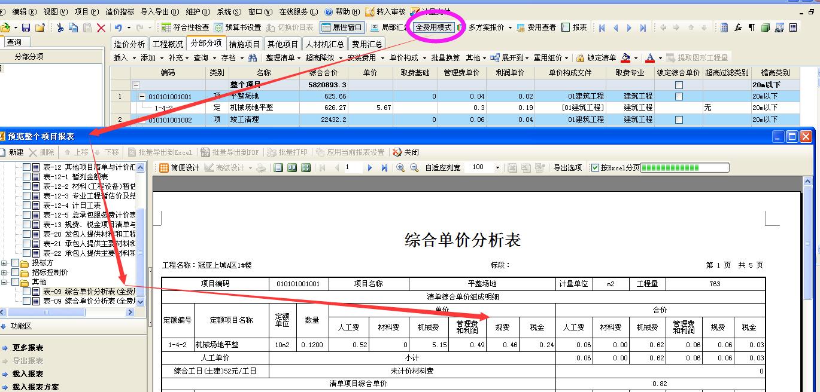The image size is (820, 392).
Task: Apply the red font color A
Action: point(651,58)
